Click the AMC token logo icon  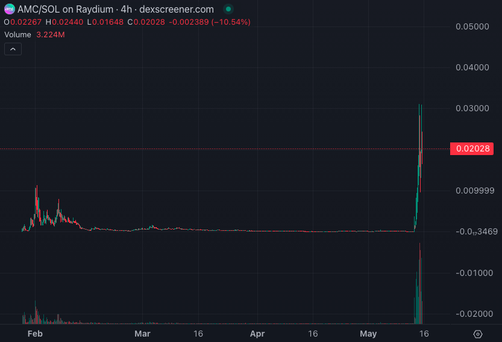9,9
